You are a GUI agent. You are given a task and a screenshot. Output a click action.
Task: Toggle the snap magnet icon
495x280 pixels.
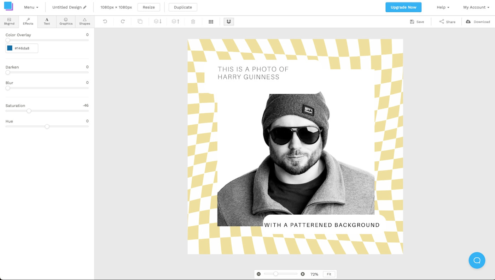(x=229, y=22)
